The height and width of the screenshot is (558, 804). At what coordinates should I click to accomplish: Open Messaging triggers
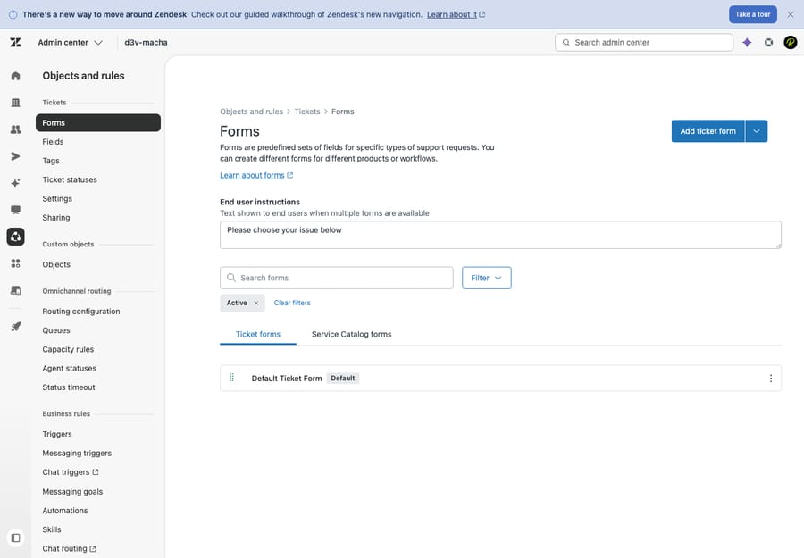[x=77, y=453]
